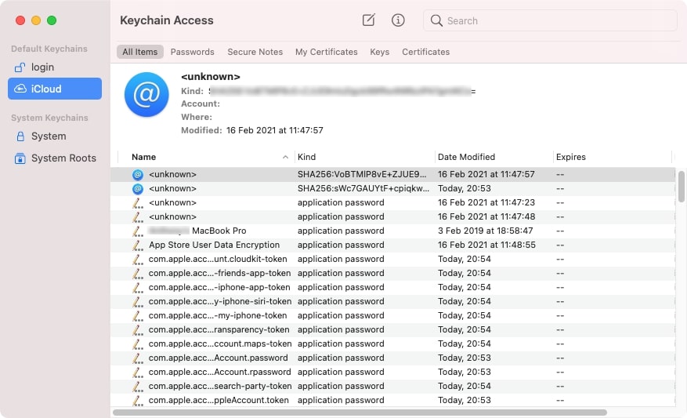This screenshot has width=687, height=418.
Task: Click 'SHA256:sWc7GAUYtF+cpiqkw...' kind cell
Action: click(x=363, y=188)
